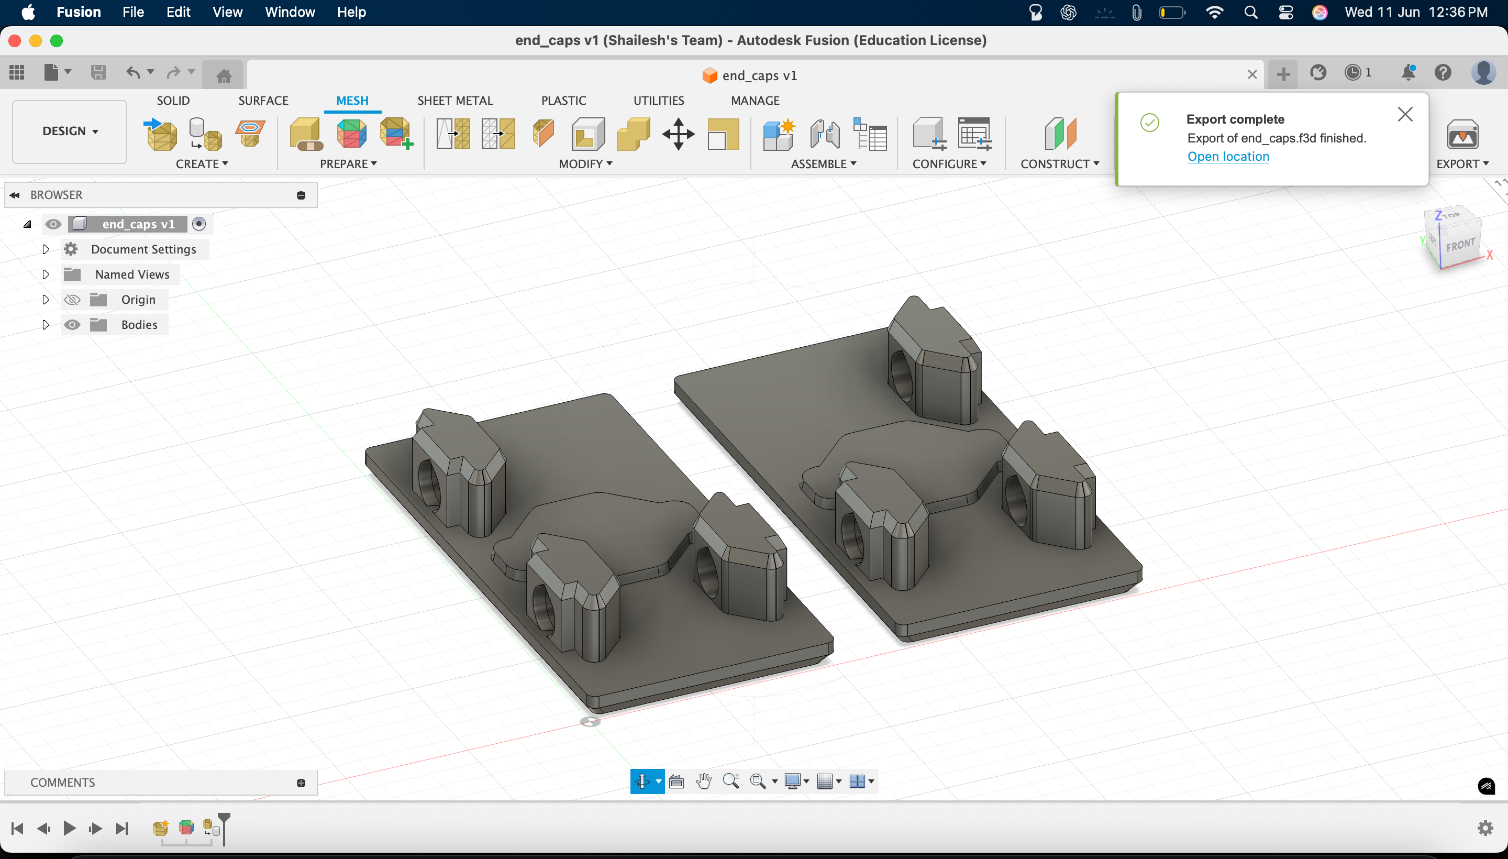Screen dimensions: 1508x859
Task: Select the Pan hand tool
Action: pos(703,781)
